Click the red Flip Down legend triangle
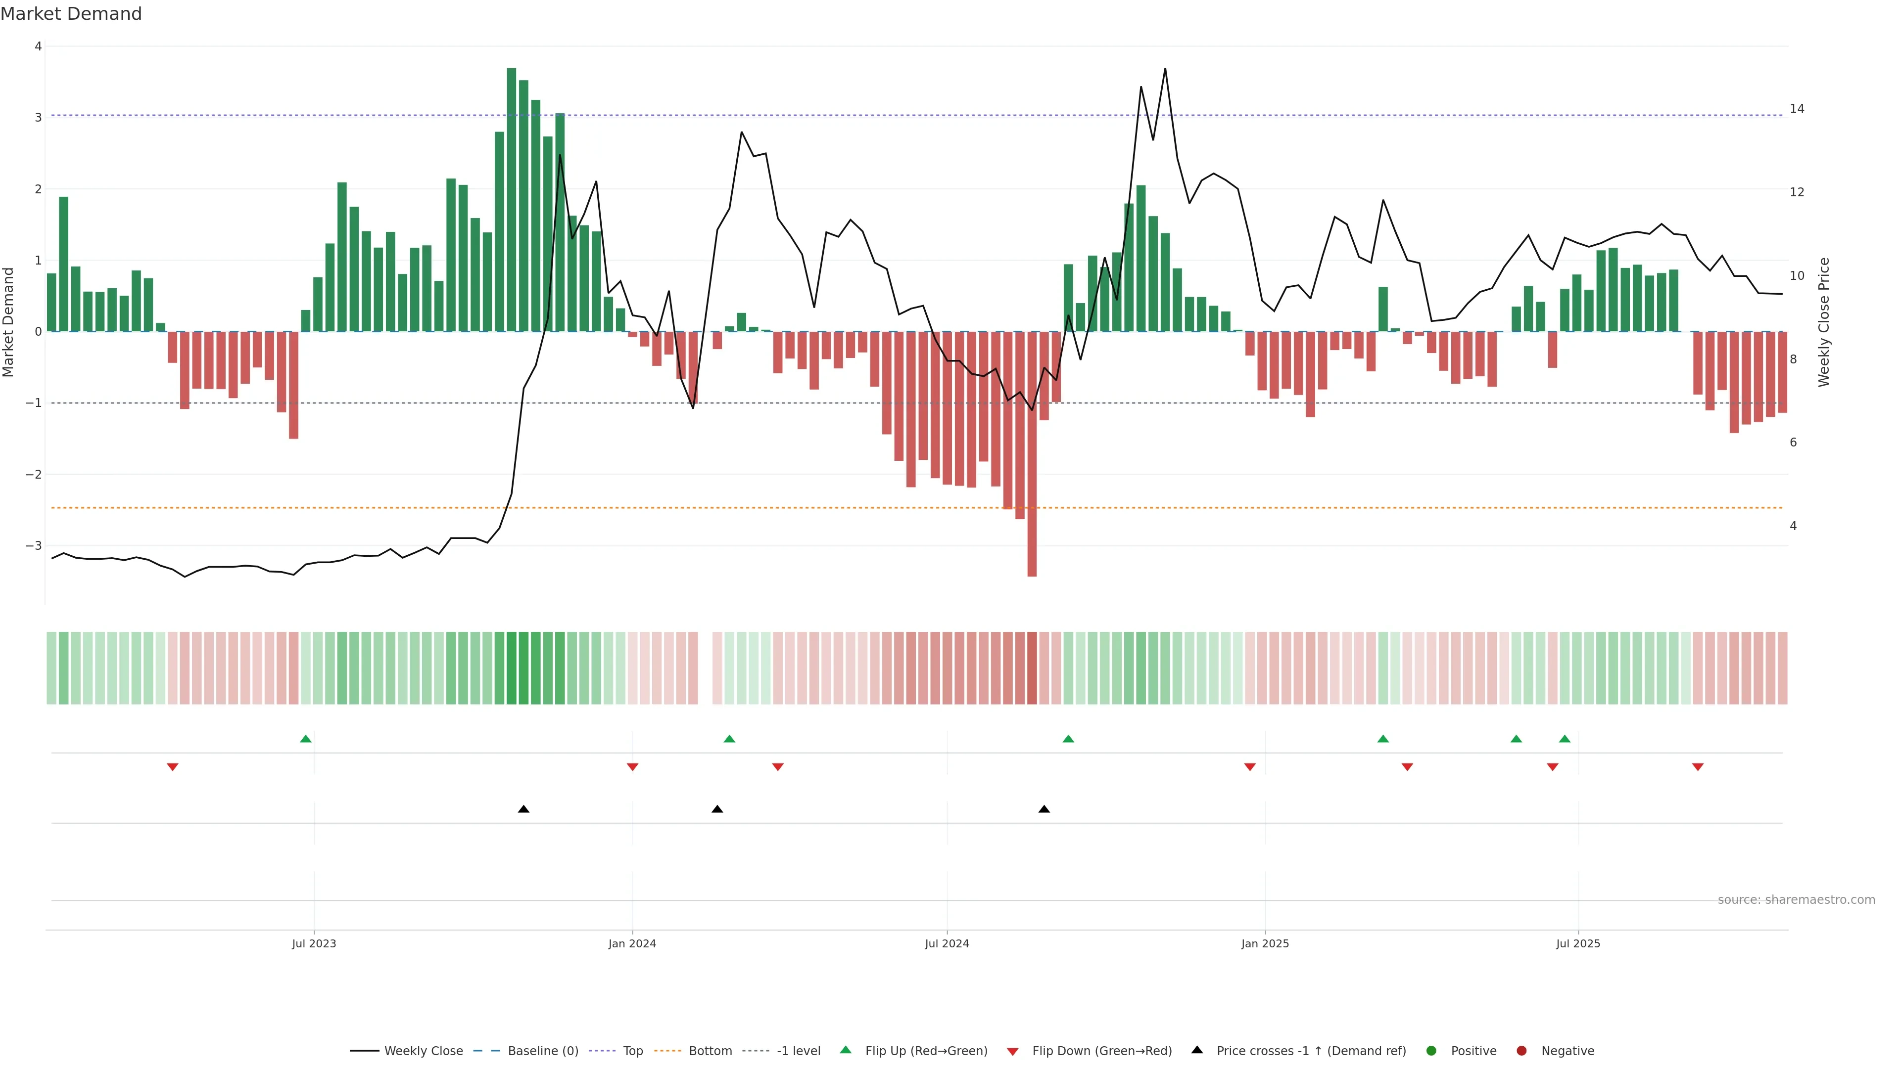 [x=1013, y=1051]
